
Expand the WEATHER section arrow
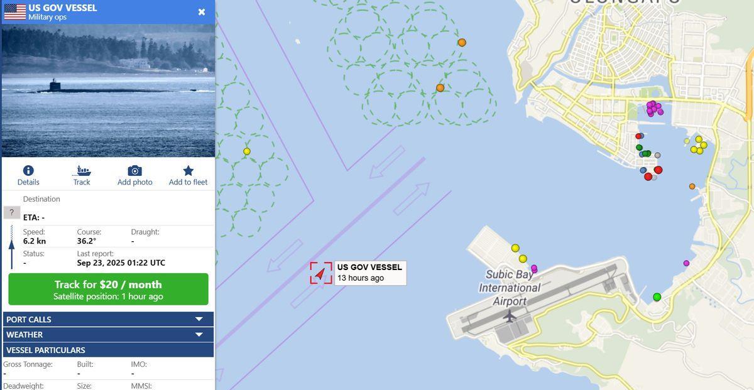point(199,335)
